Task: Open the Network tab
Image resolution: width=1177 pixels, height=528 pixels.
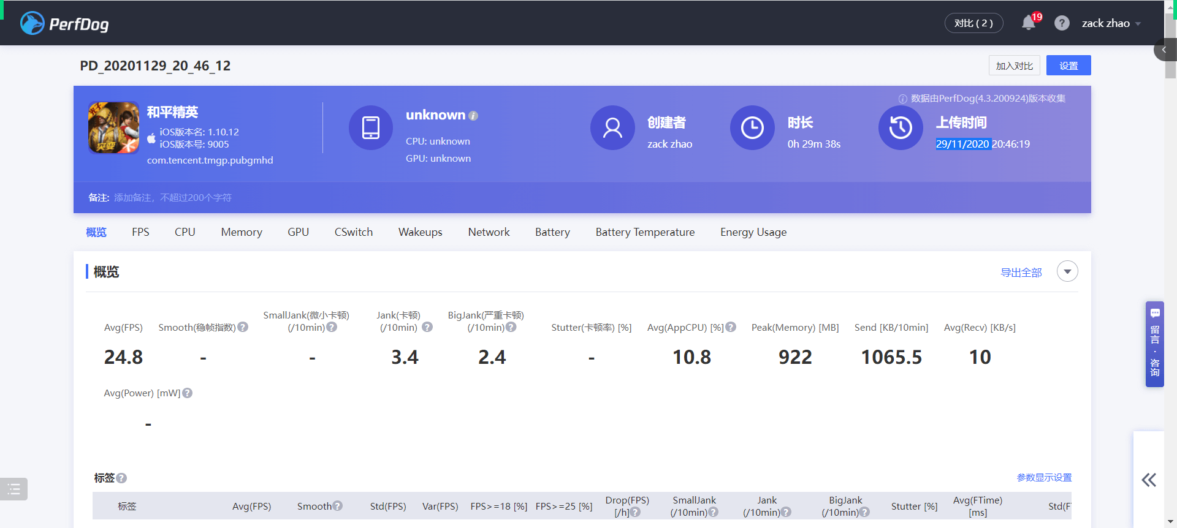Action: click(x=489, y=232)
